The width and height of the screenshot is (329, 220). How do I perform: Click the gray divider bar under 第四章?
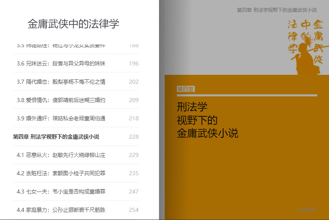247,95
